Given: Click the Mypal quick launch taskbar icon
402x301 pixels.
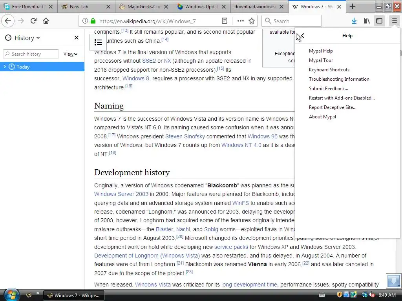Looking at the screenshot, I should point(29,295).
